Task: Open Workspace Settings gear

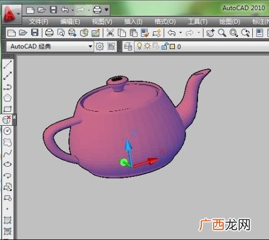Action: click(x=100, y=46)
